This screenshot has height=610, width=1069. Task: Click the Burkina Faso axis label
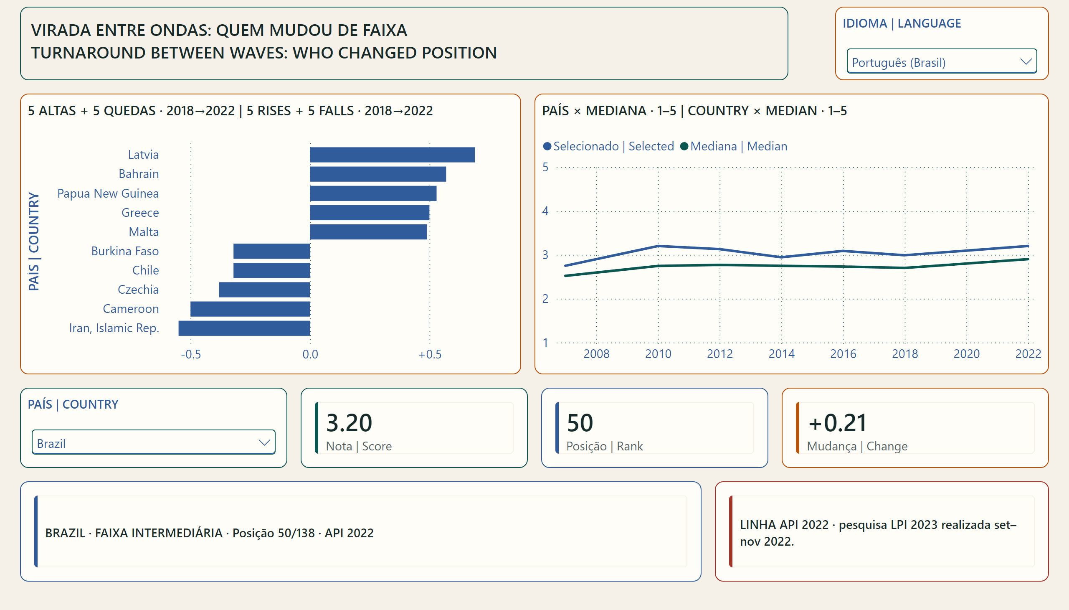tap(125, 251)
